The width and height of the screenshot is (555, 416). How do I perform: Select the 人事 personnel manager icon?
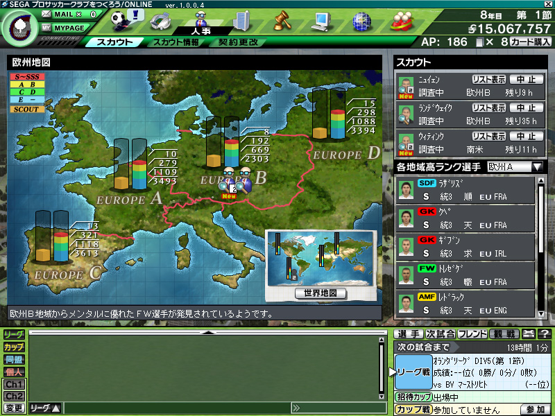pos(201,22)
